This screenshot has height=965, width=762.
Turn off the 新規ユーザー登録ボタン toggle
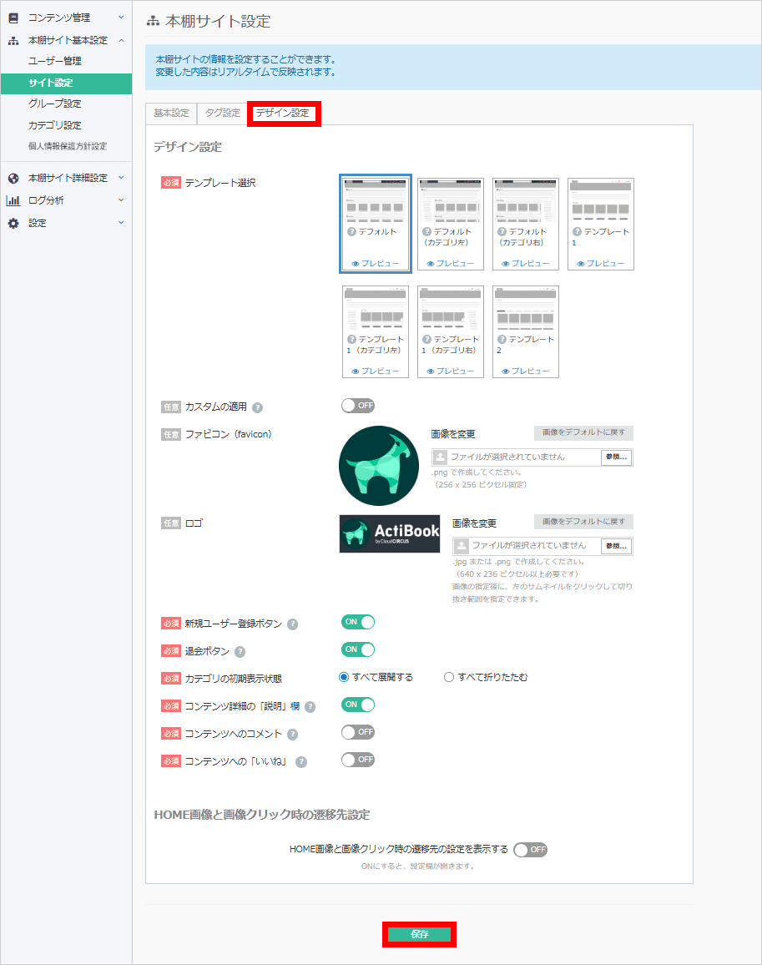pos(357,622)
